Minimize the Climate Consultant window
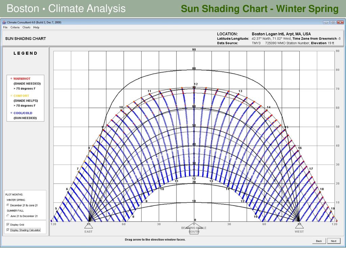This screenshot has height=259, width=346. pyautogui.click(x=326, y=22)
